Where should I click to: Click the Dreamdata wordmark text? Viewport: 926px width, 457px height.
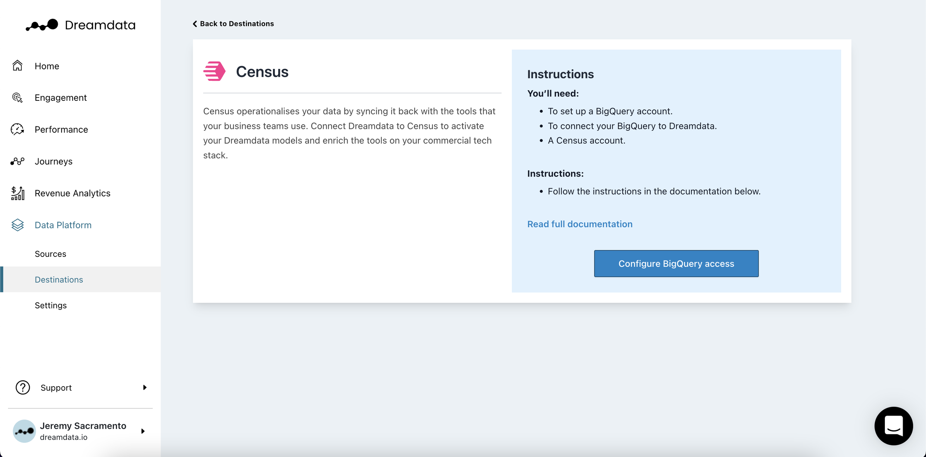tap(100, 25)
